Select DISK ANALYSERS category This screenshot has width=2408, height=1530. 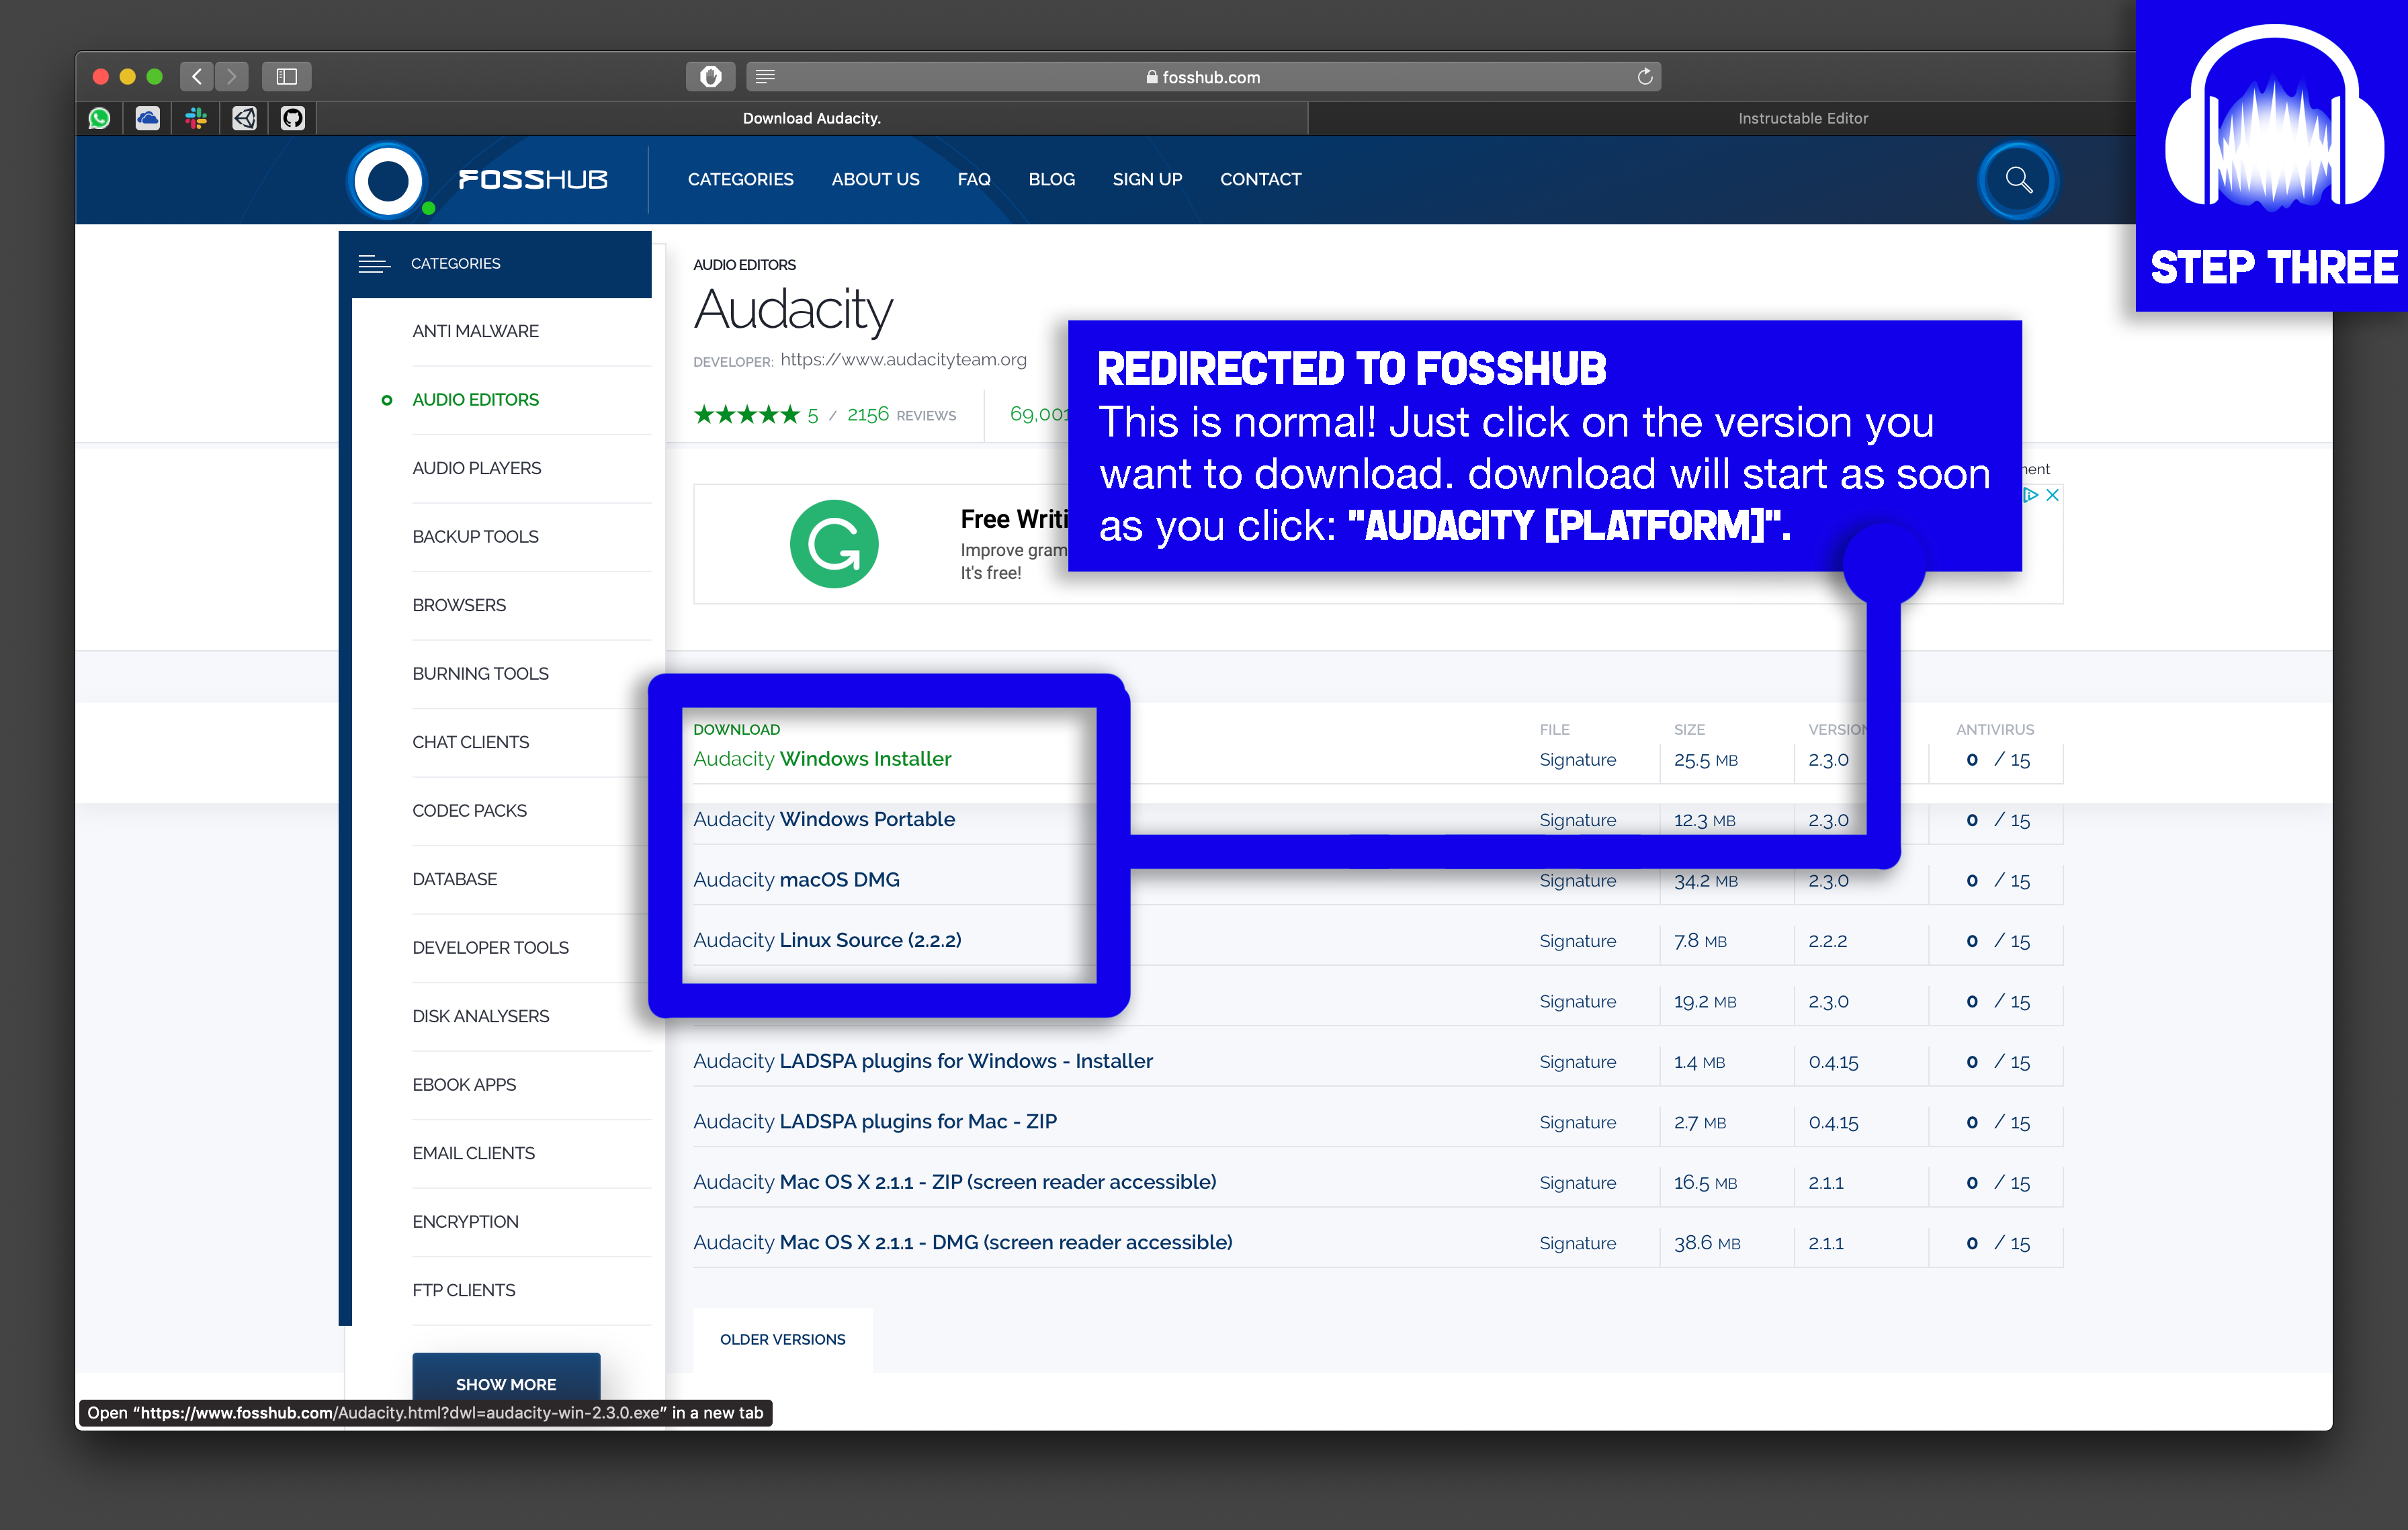pyautogui.click(x=480, y=1016)
